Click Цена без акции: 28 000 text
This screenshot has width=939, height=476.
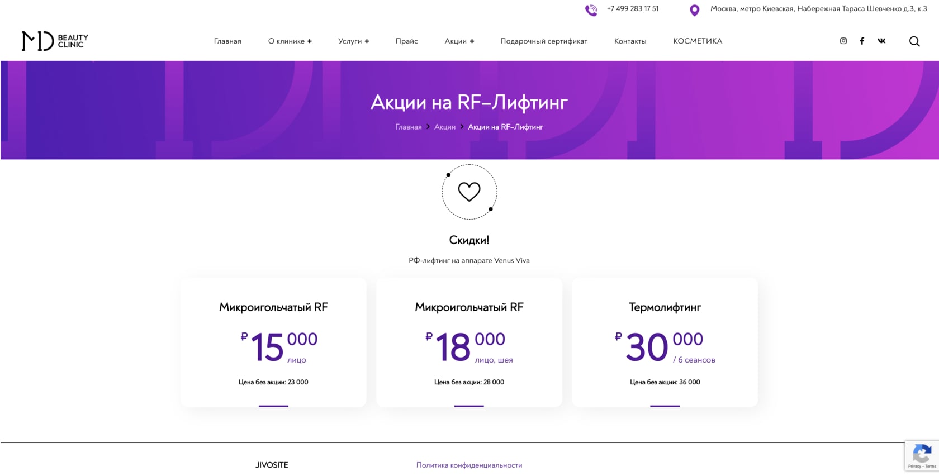[x=469, y=382]
